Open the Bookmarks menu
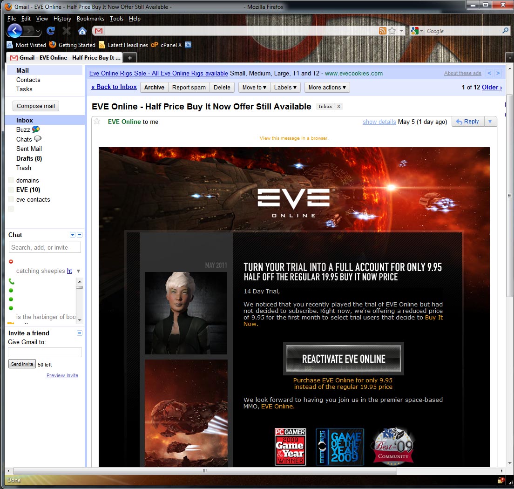 (x=90, y=19)
